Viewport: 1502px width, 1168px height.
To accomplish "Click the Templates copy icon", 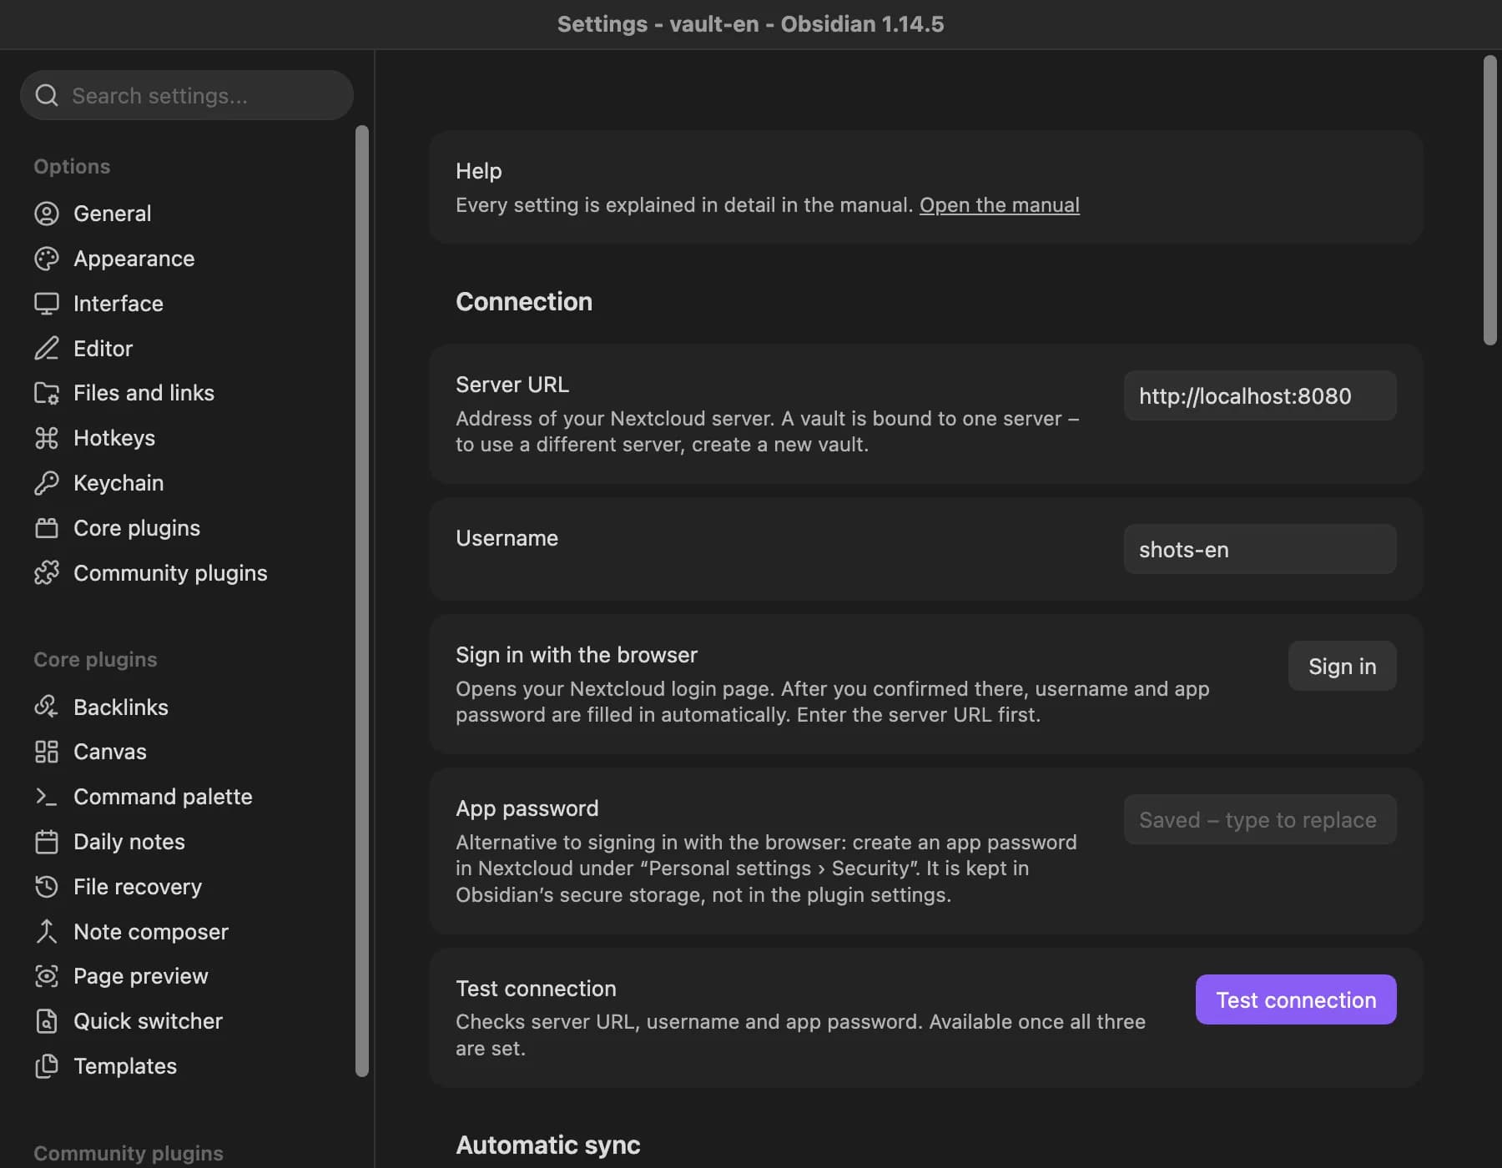I will pyautogui.click(x=47, y=1066).
